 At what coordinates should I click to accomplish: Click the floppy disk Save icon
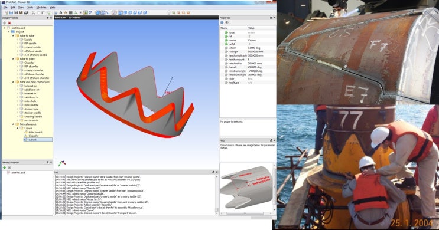(x=16, y=12)
